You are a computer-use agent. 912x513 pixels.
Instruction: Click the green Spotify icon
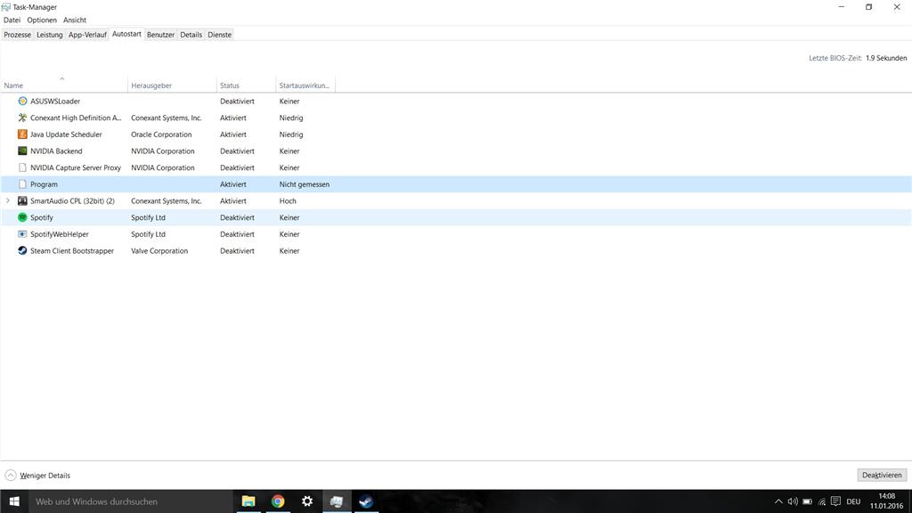point(22,217)
